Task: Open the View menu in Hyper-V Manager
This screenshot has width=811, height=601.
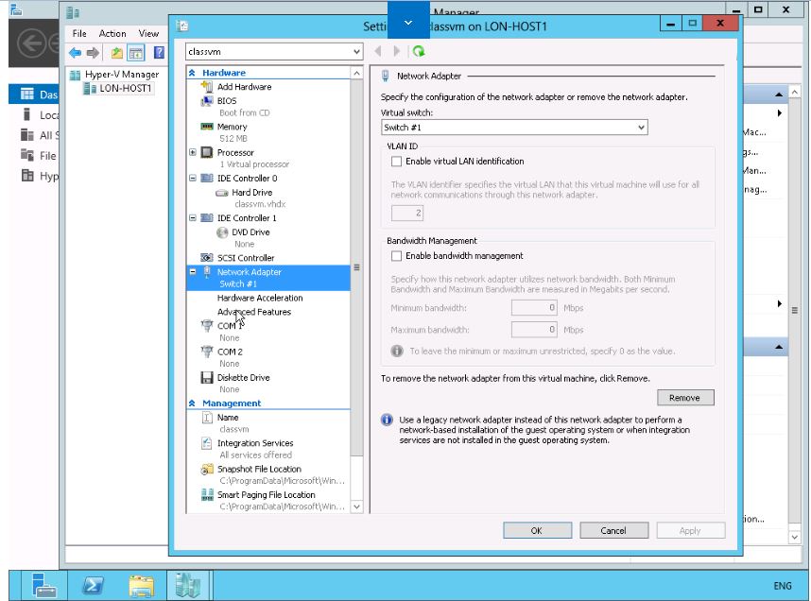Action: point(148,34)
